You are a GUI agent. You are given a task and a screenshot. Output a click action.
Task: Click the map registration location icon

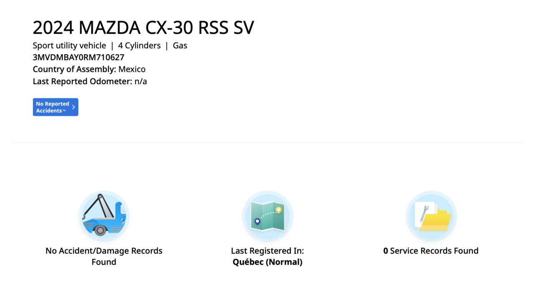click(x=267, y=216)
